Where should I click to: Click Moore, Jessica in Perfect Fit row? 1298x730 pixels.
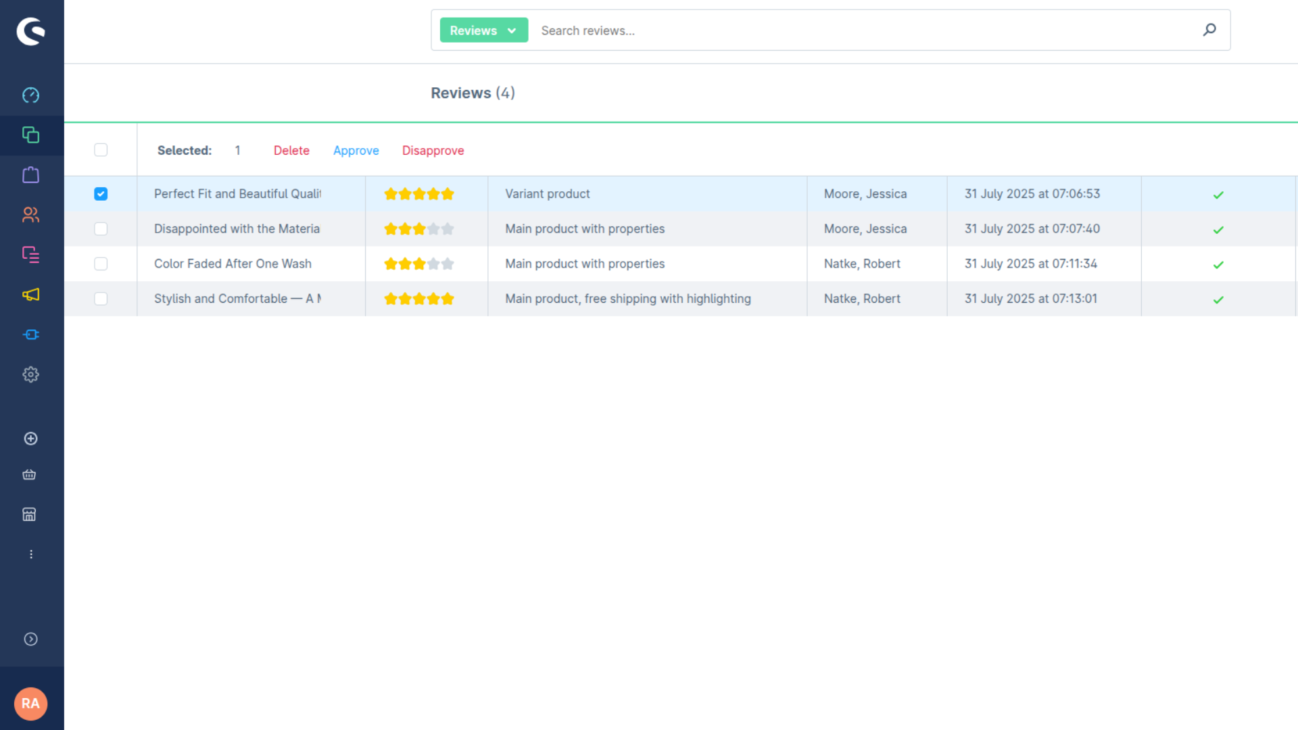pos(865,194)
